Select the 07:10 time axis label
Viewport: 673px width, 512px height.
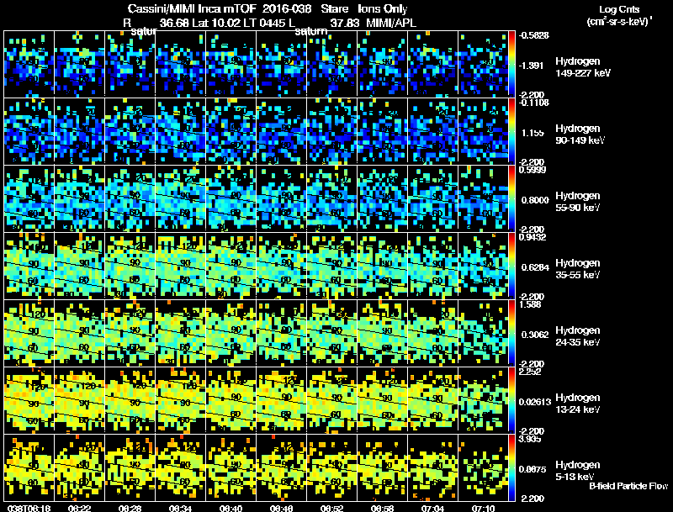coord(483,509)
